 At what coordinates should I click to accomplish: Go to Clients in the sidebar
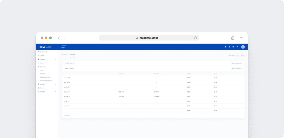point(42,55)
